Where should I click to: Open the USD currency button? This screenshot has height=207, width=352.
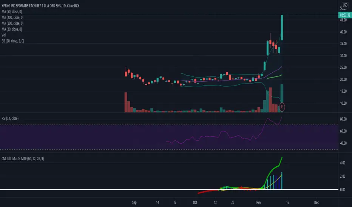pyautogui.click(x=345, y=5)
